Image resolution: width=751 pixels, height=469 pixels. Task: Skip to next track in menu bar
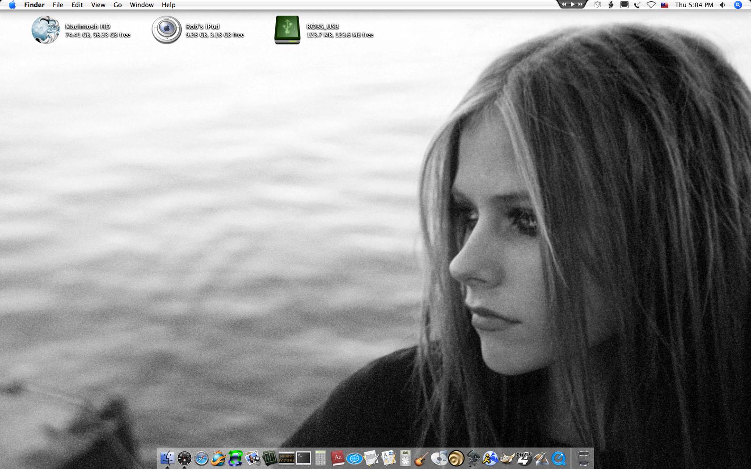click(581, 4)
